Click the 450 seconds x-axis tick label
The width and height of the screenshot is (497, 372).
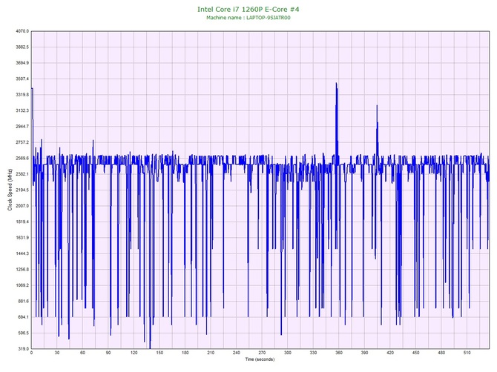[x=416, y=353]
